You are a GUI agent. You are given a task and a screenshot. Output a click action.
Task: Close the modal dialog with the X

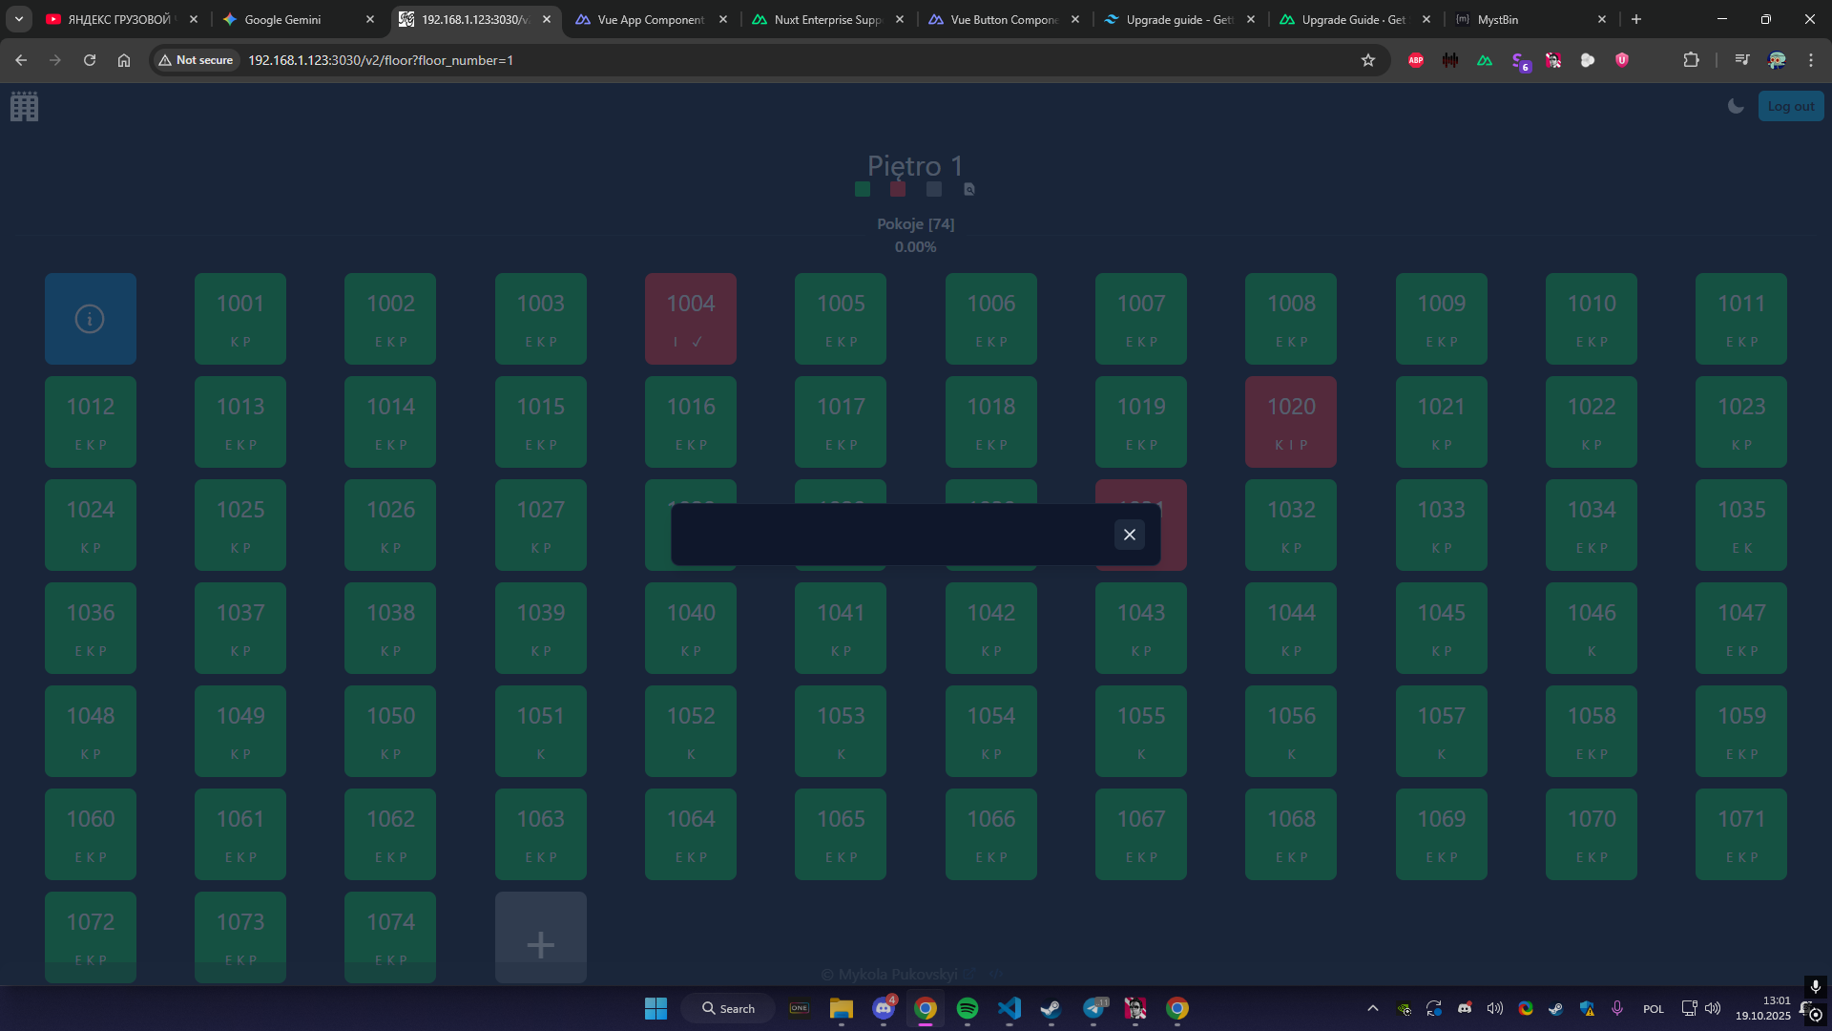coord(1129,535)
